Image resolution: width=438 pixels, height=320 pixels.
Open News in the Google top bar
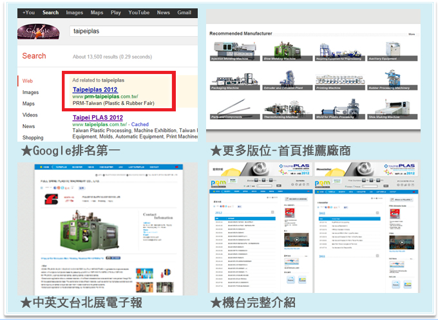coord(164,13)
